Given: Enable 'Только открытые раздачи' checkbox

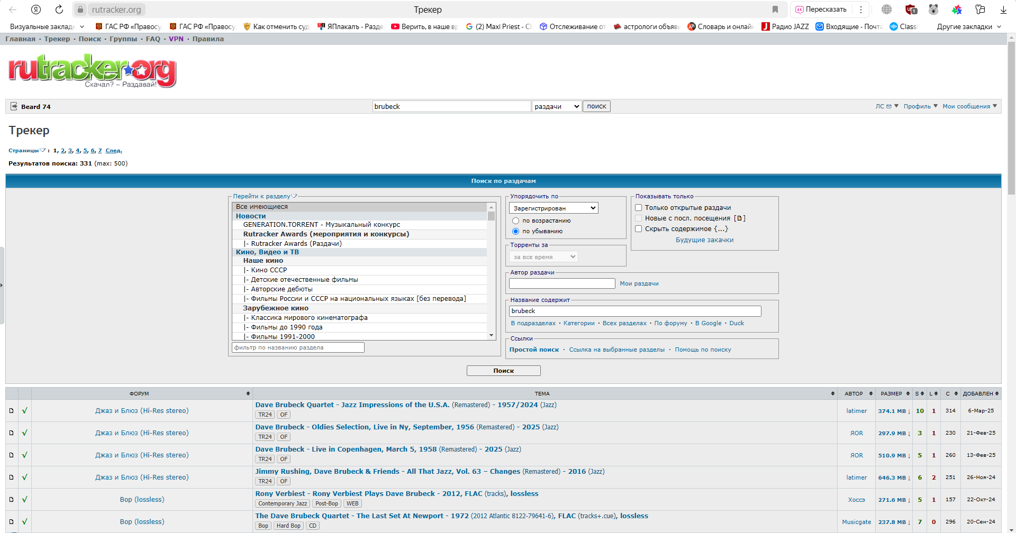Looking at the screenshot, I should pos(639,208).
